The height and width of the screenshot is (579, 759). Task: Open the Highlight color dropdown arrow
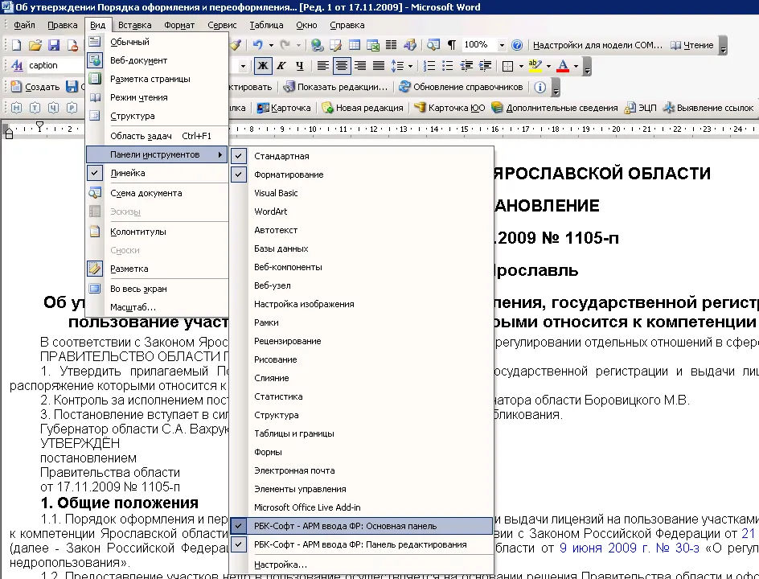(x=548, y=66)
